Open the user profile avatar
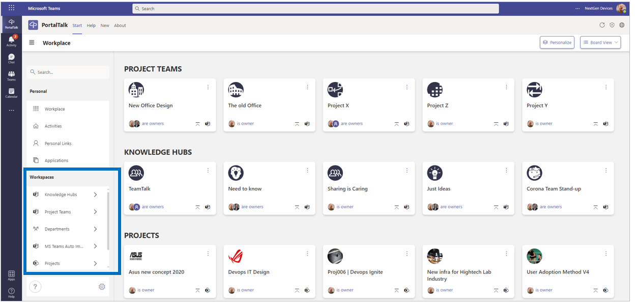 point(621,9)
